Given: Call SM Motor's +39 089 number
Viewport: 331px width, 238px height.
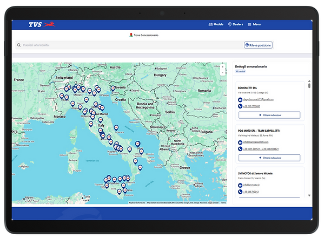Looking at the screenshot, I should (x=251, y=192).
